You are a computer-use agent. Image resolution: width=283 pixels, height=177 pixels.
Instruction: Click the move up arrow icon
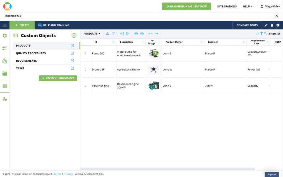click(x=136, y=34)
